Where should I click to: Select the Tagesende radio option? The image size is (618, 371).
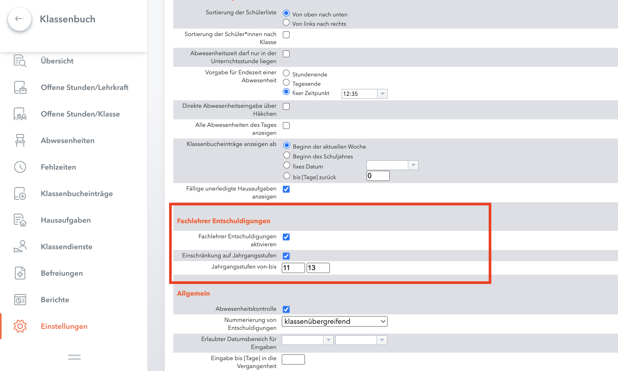(286, 83)
